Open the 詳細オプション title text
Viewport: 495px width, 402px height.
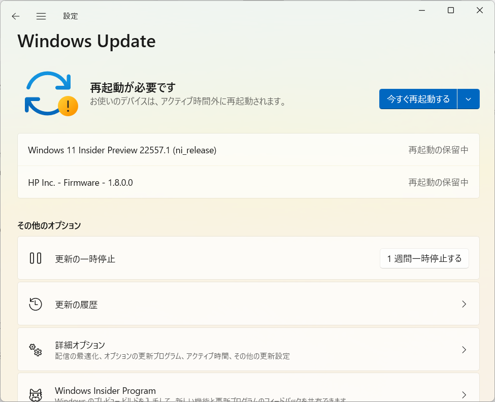(x=80, y=345)
